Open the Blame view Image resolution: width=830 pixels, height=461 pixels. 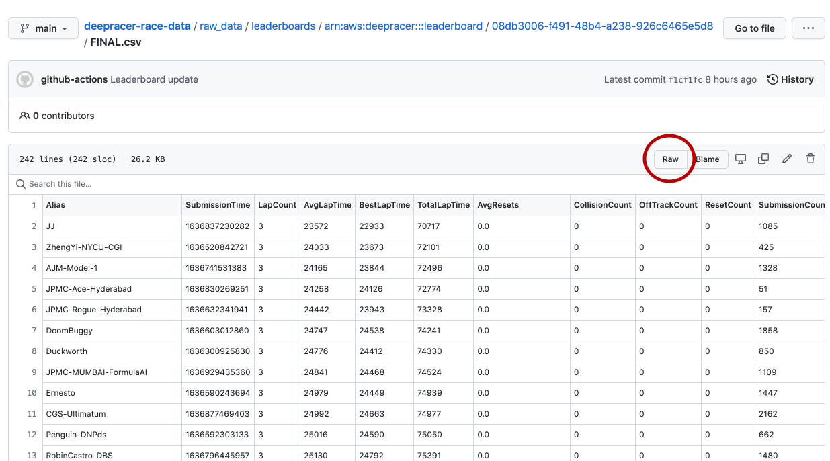(708, 159)
